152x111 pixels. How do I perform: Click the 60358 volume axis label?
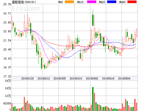[x=7, y=103]
